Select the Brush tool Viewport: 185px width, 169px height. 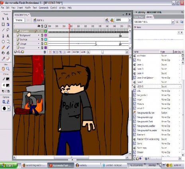tap(8, 47)
